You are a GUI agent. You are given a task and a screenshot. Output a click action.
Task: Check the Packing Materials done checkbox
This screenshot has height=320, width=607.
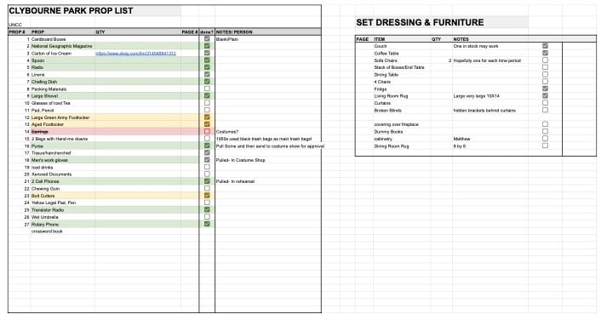207,89
